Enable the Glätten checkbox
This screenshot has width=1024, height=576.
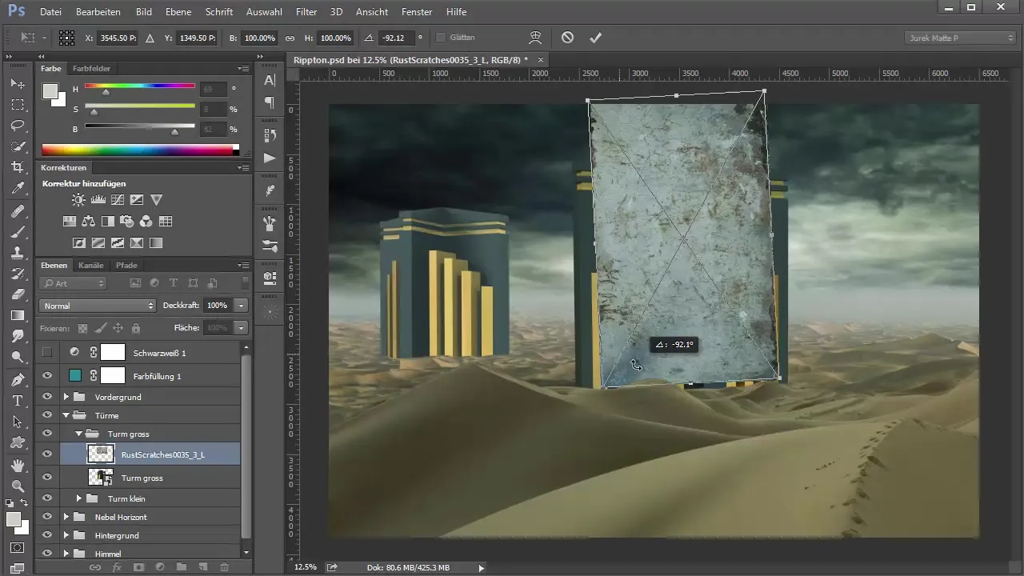[441, 38]
